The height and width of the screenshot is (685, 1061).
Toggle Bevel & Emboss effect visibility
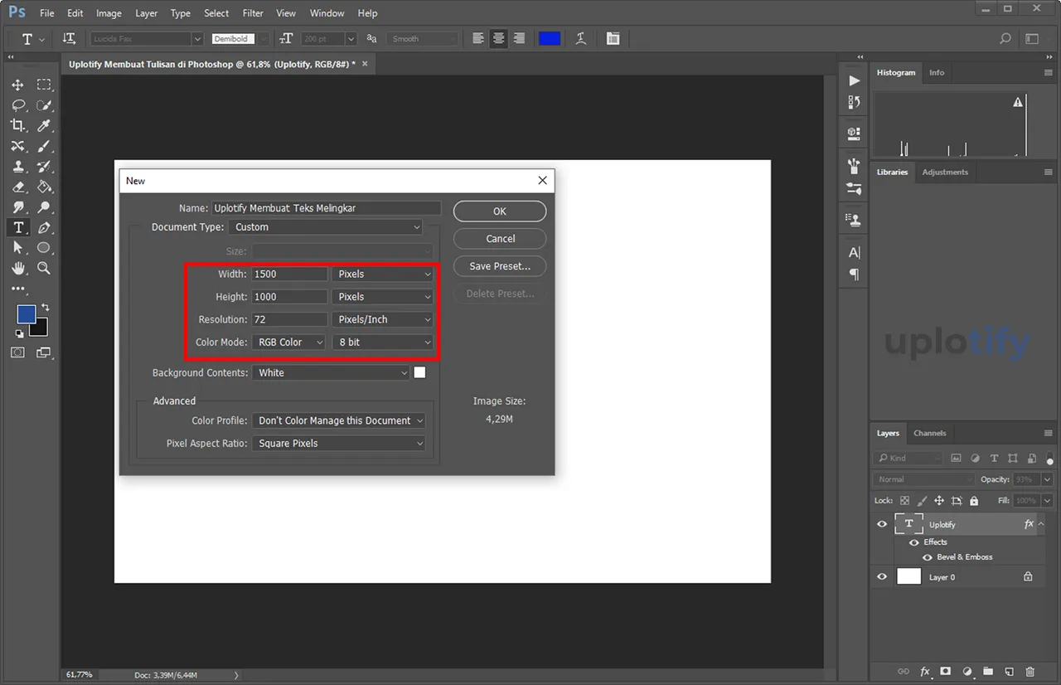[x=928, y=557]
